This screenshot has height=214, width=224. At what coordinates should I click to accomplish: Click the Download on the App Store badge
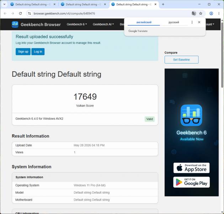[x=191, y=168]
